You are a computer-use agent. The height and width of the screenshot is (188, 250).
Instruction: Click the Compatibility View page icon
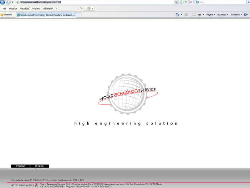181,2
